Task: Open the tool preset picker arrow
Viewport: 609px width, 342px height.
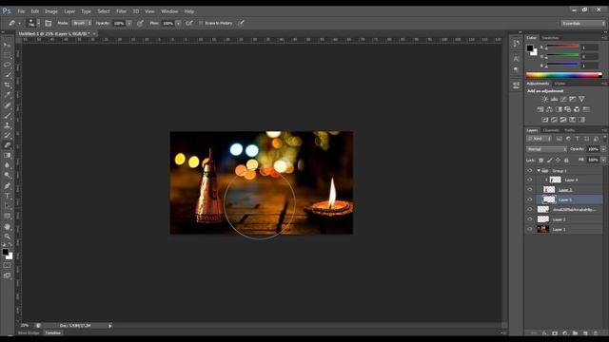Action: 19,24
